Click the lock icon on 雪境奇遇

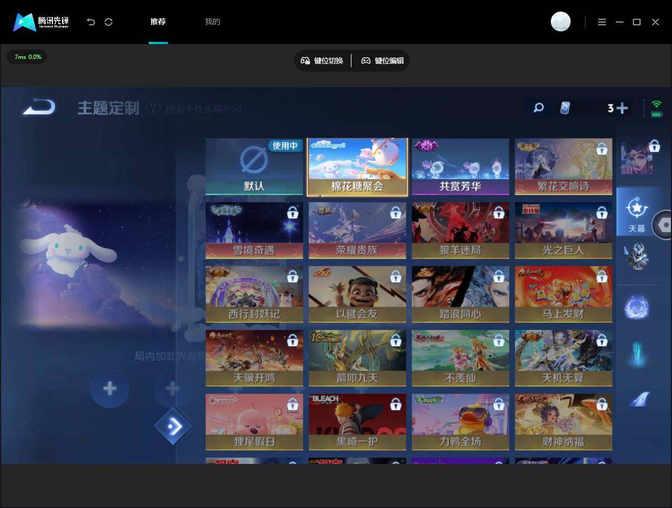[292, 212]
